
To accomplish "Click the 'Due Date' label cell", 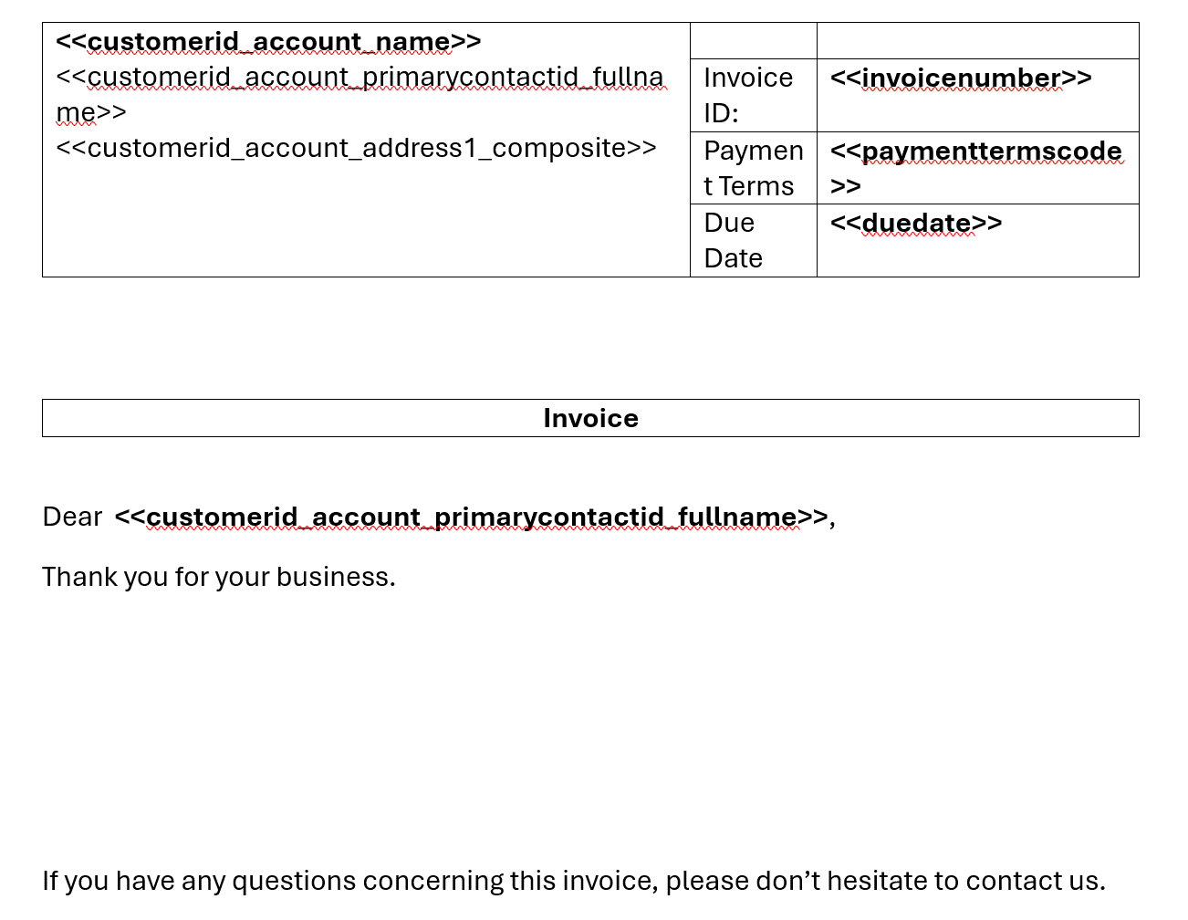I will [x=733, y=240].
